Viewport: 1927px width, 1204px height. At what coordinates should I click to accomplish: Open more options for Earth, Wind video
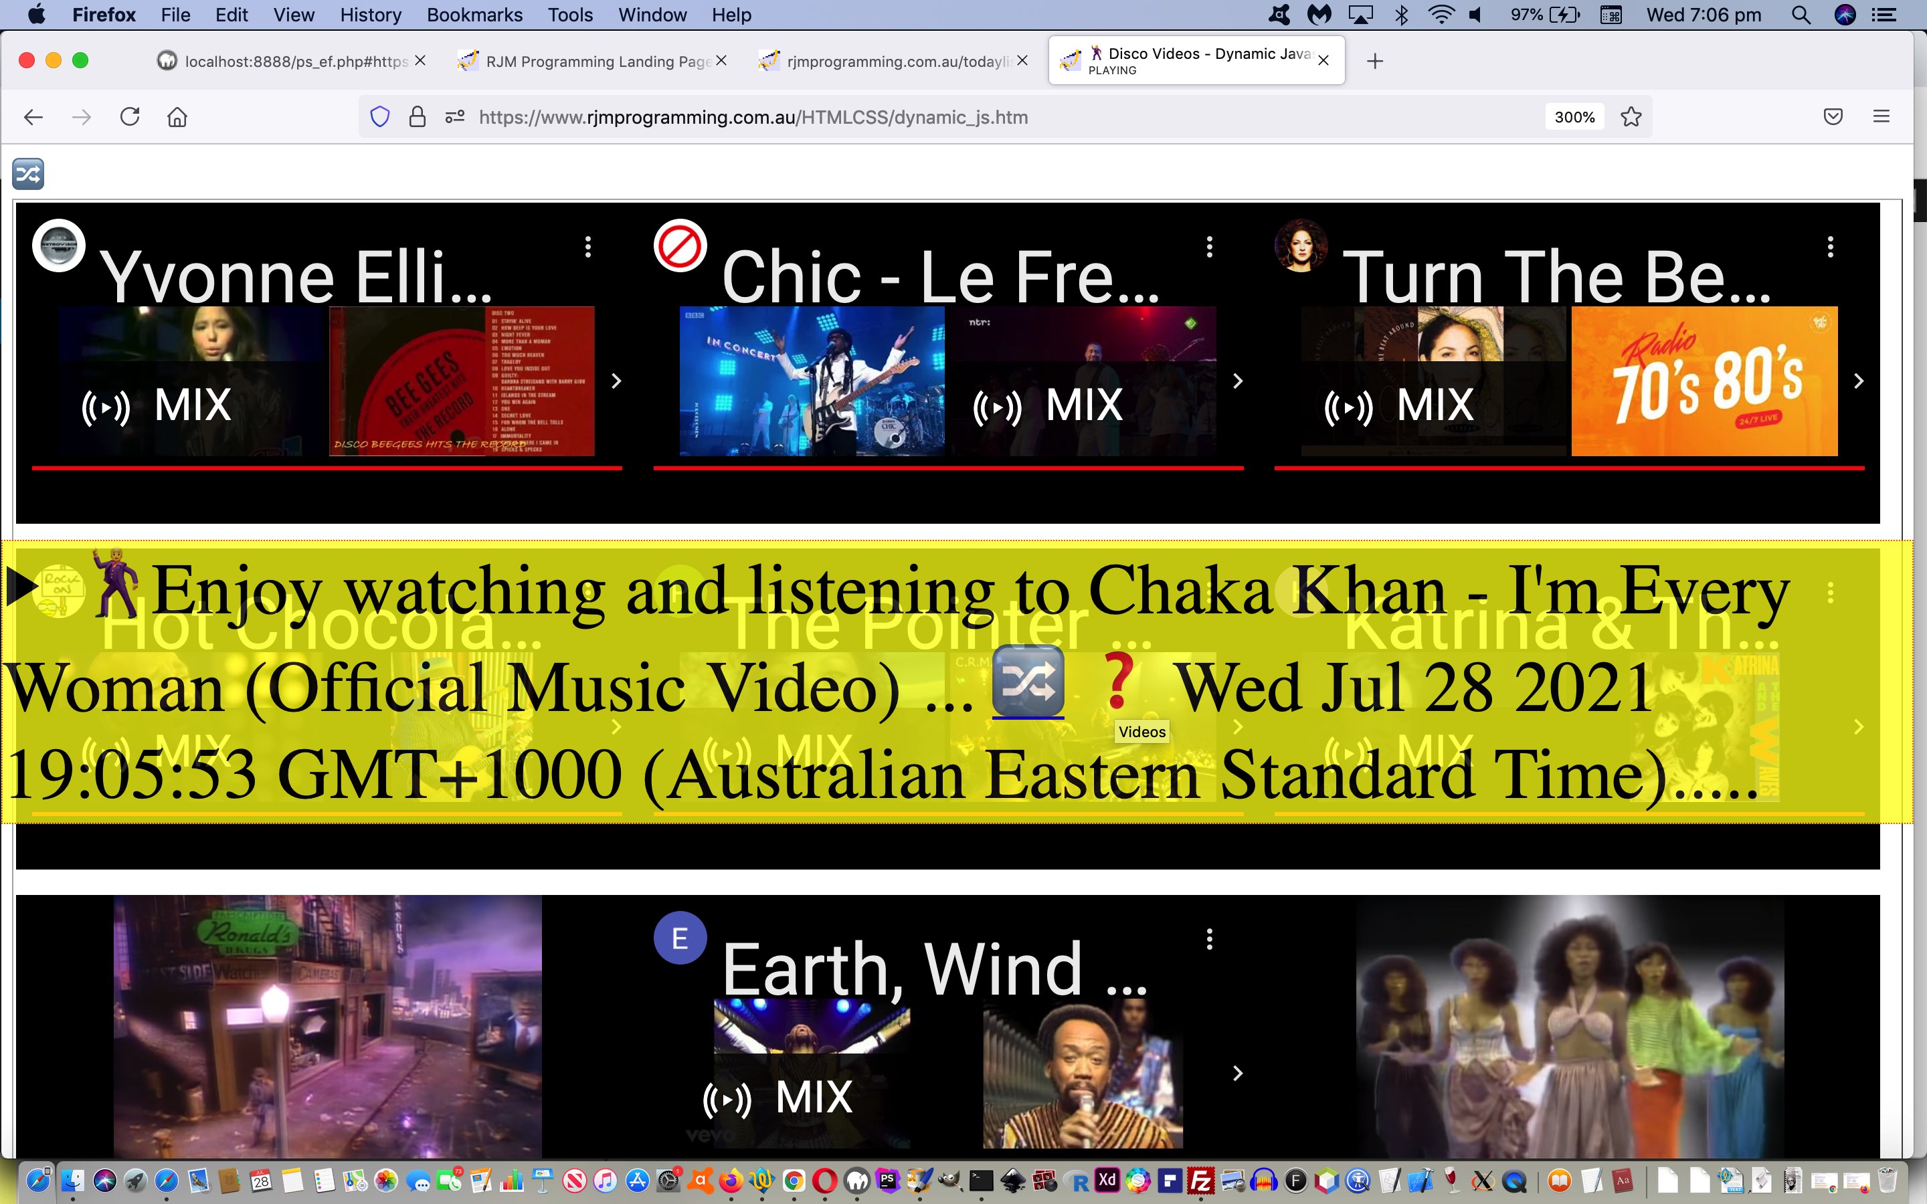coord(1209,940)
